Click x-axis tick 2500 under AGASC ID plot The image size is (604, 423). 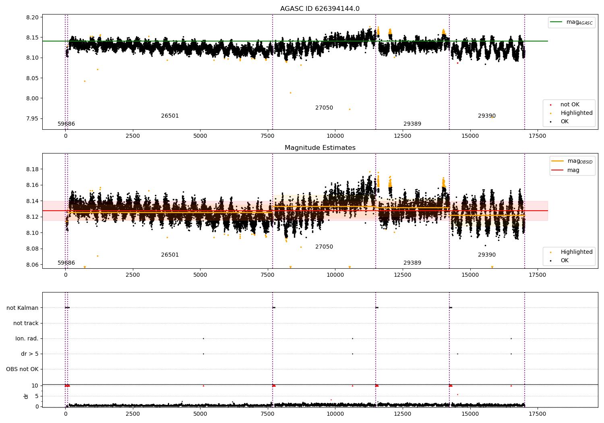tap(133, 136)
